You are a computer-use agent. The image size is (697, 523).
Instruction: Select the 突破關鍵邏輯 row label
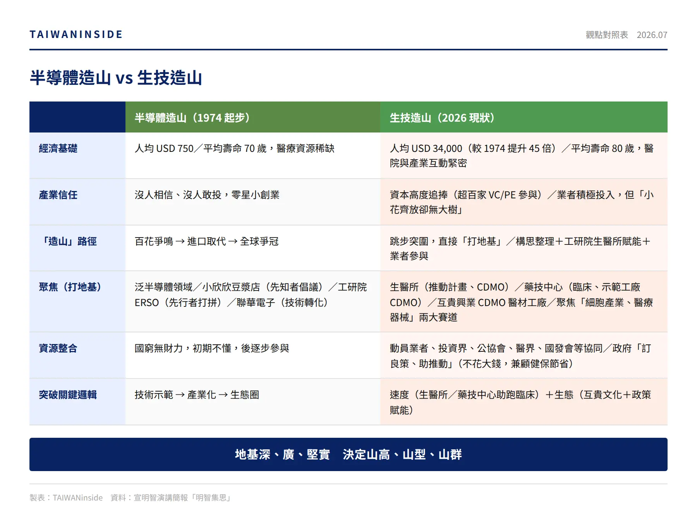coord(68,395)
